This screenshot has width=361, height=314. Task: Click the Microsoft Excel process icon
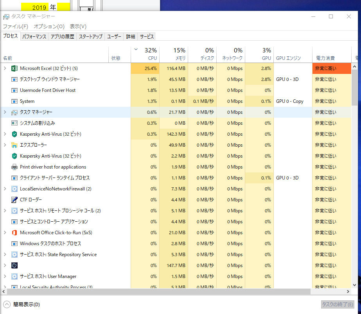pyautogui.click(x=14, y=68)
